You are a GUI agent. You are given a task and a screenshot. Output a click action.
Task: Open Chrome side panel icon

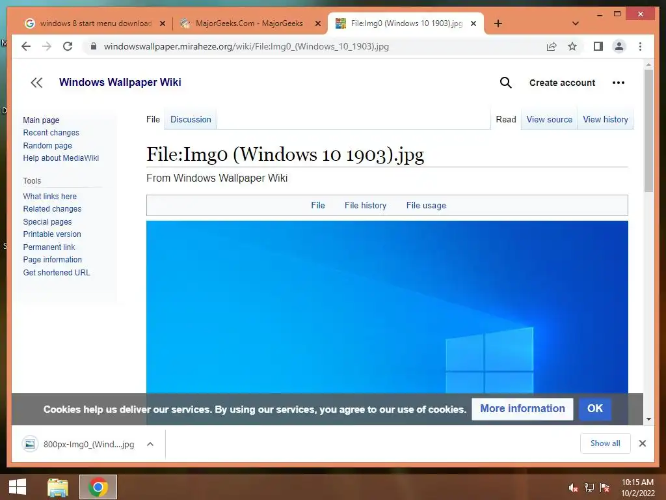point(598,46)
